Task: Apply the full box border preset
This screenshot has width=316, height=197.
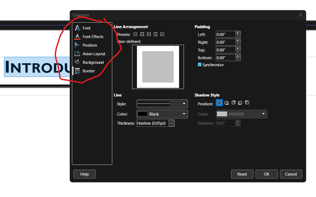Action: (142, 34)
